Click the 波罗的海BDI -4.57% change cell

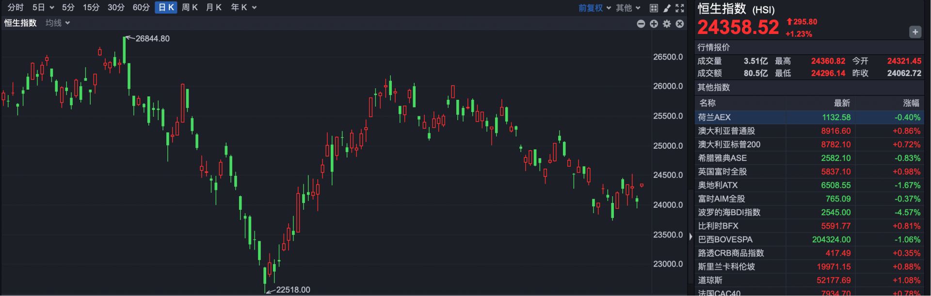907,212
